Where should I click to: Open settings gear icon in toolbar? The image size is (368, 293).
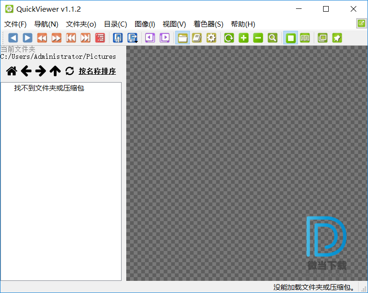point(211,38)
